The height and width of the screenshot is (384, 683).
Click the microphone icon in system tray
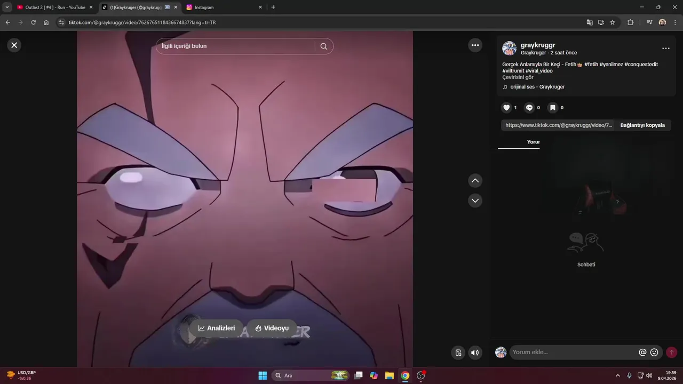630,375
